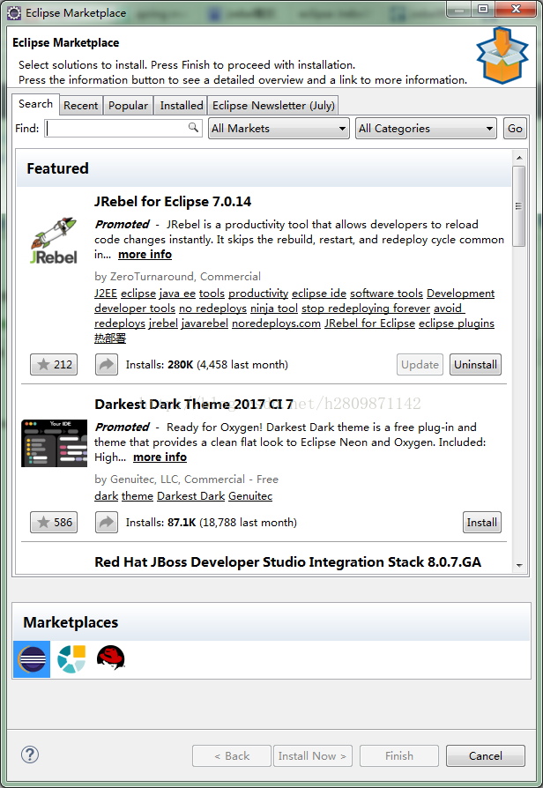
Task: Click the Darkest Dark Theme 2017 CI 7 title
Action: pyautogui.click(x=194, y=404)
